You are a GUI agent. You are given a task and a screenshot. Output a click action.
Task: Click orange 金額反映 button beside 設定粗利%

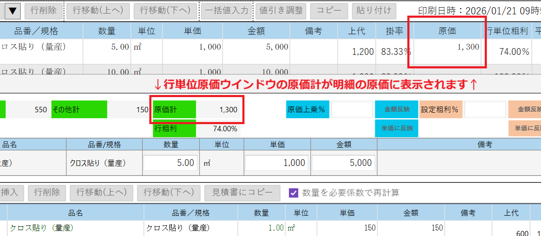click(525, 109)
